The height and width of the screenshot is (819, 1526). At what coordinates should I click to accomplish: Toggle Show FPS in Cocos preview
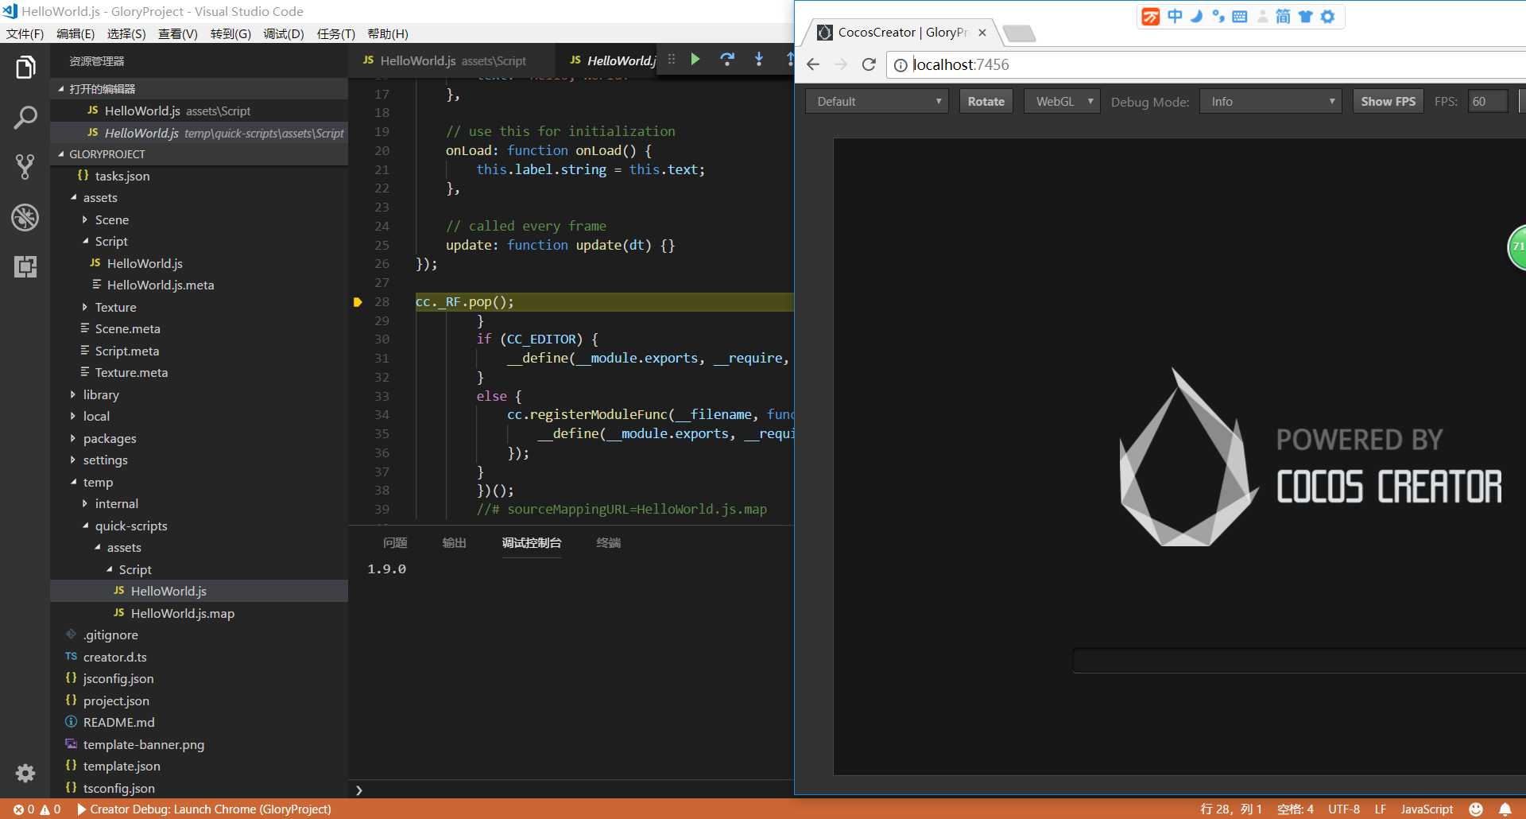click(1388, 102)
